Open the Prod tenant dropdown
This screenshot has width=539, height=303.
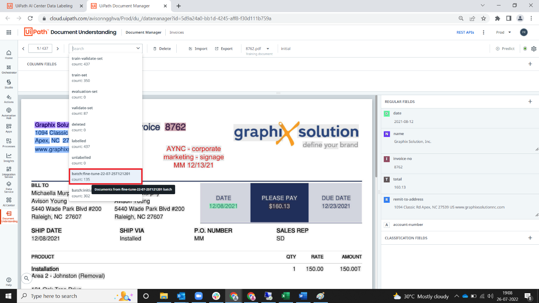pos(504,32)
